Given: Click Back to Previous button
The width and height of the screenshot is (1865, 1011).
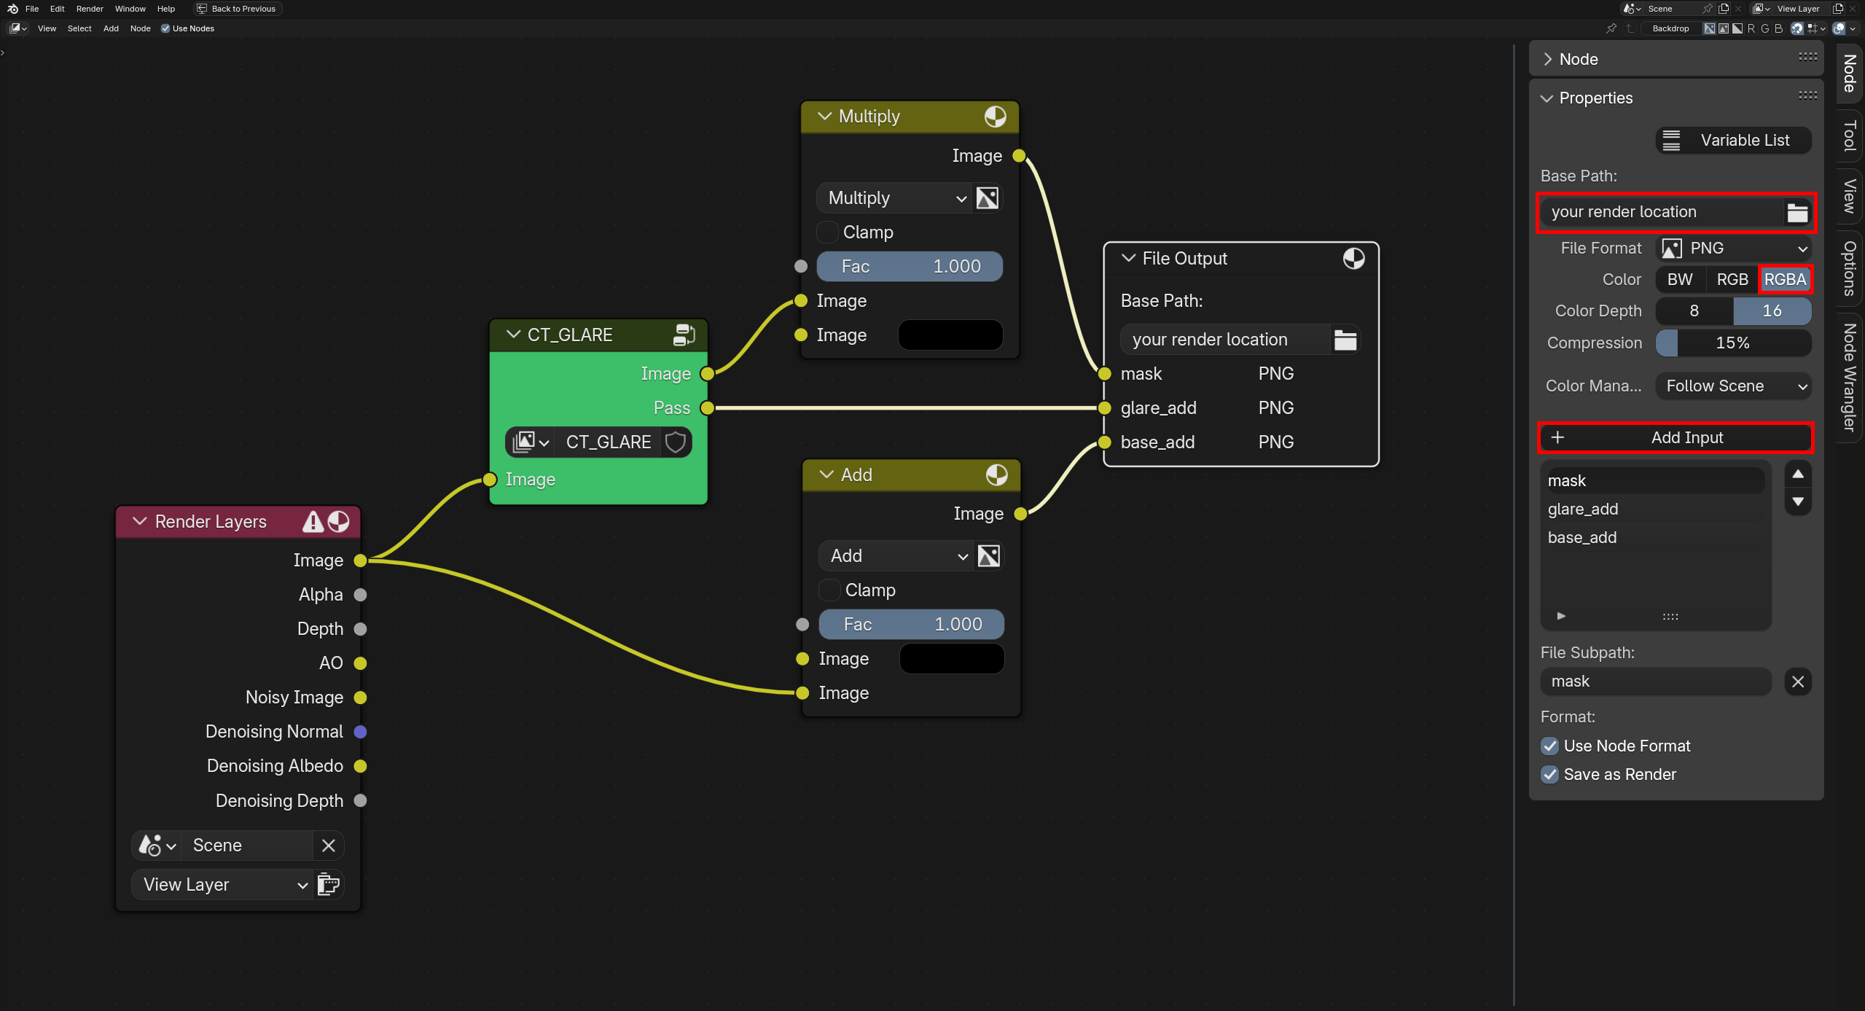Looking at the screenshot, I should click(x=237, y=9).
